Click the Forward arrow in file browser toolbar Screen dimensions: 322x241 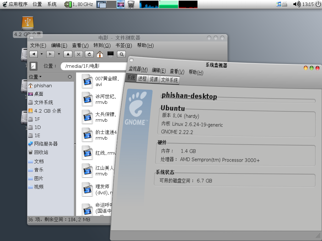point(50,54)
